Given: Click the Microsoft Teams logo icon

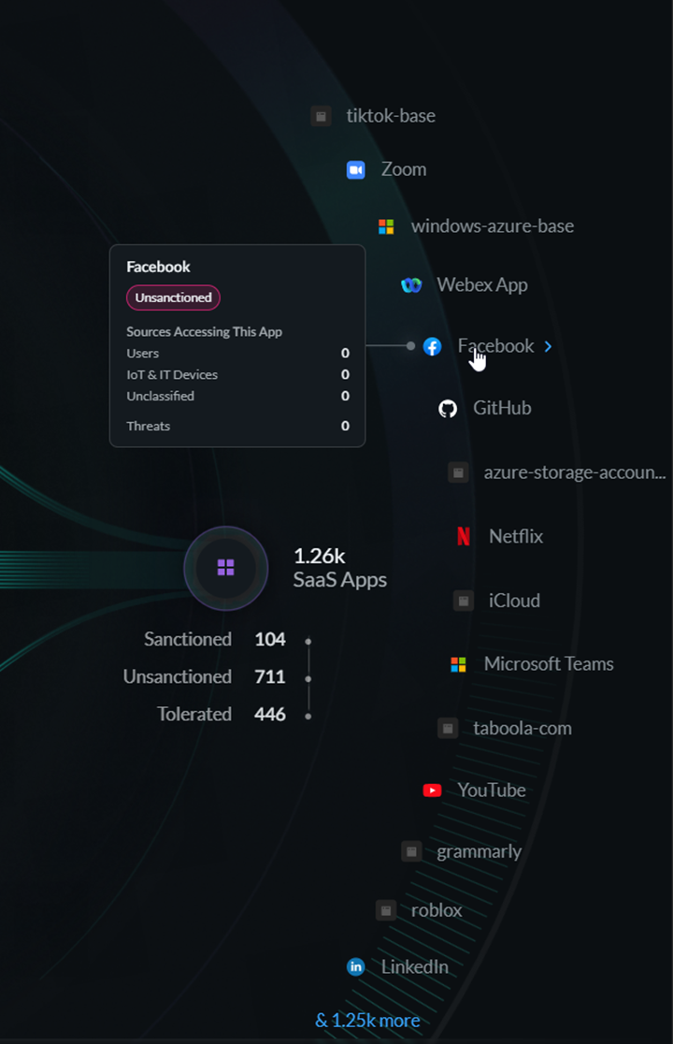Looking at the screenshot, I should click(x=458, y=664).
